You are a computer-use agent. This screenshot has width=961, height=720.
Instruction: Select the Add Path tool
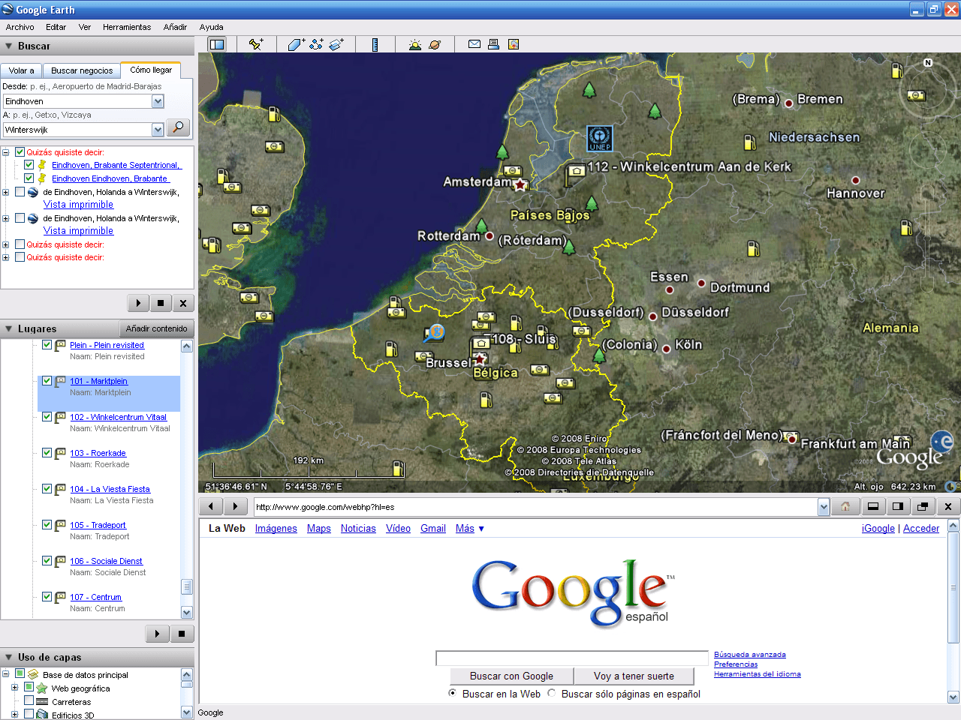315,43
